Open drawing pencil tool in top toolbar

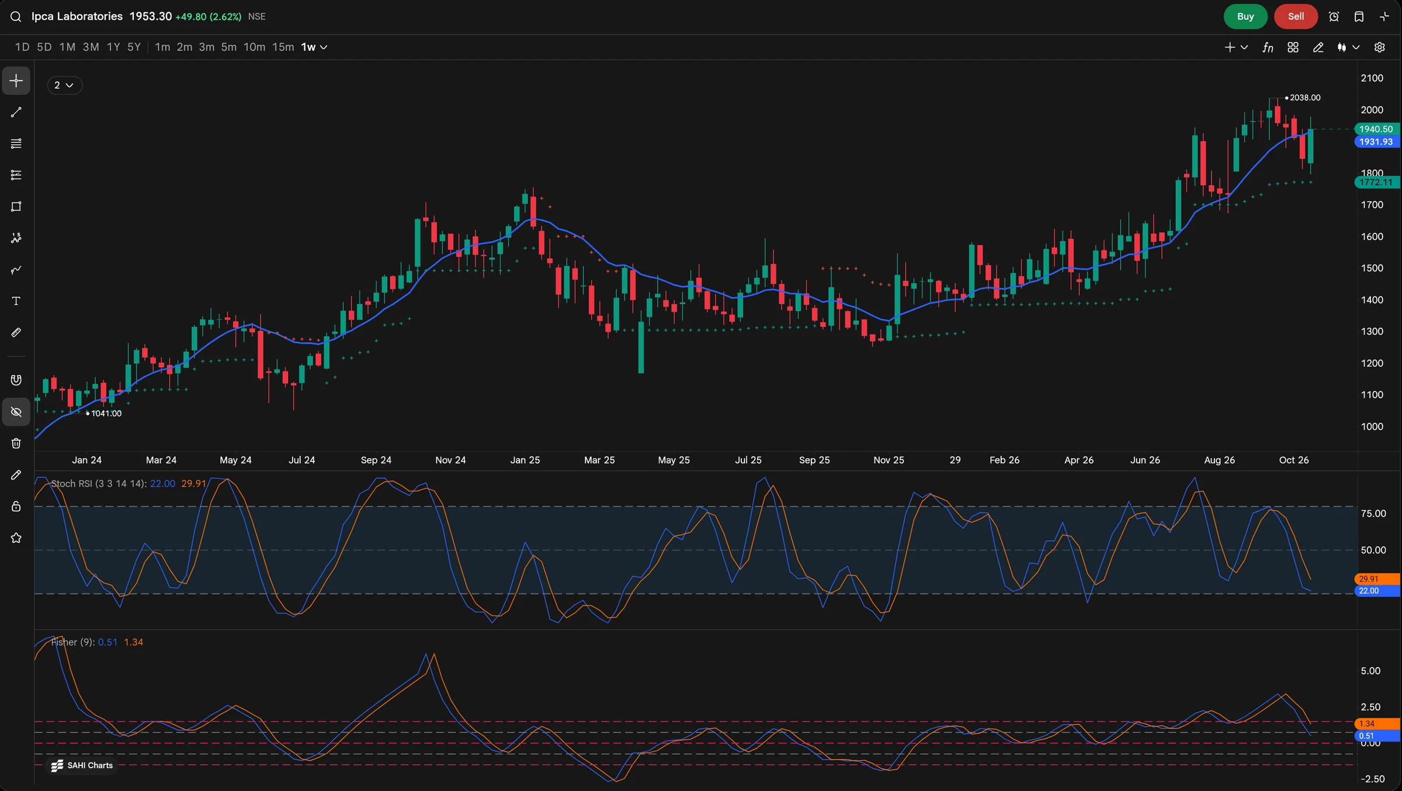(x=1318, y=47)
